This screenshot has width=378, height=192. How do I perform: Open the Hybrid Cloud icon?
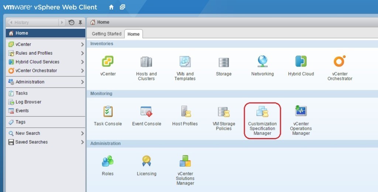tap(301, 61)
